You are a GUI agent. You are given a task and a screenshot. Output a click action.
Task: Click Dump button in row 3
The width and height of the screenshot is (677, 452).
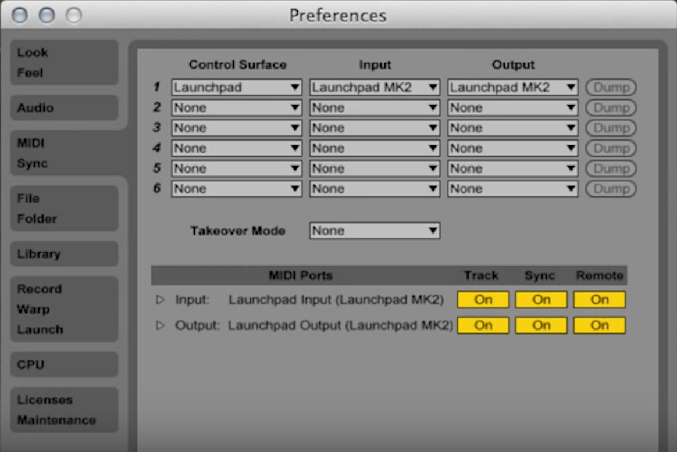point(611,128)
